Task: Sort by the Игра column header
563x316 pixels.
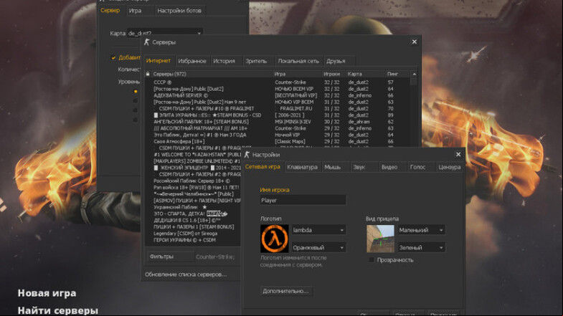Action: point(297,74)
